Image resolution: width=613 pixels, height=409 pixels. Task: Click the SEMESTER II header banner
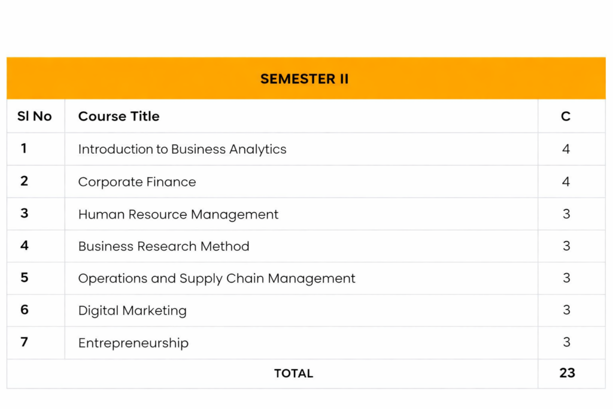[305, 79]
